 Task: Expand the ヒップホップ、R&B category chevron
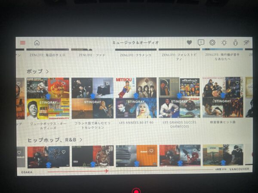(x=81, y=140)
